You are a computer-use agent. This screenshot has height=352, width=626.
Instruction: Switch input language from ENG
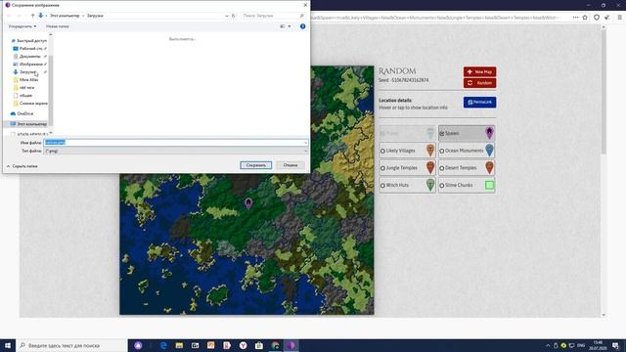[x=581, y=345]
